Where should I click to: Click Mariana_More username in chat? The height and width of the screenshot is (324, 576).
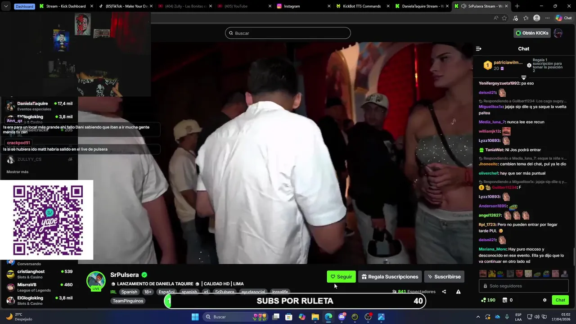point(493,249)
